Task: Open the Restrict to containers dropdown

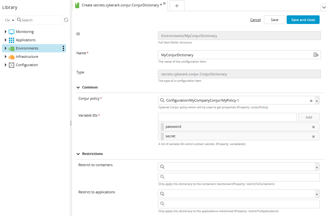Action: point(317,167)
